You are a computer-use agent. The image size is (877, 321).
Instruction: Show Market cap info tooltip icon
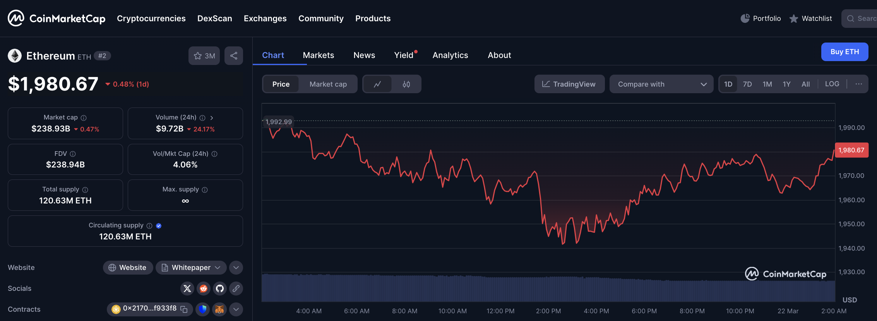(x=84, y=118)
